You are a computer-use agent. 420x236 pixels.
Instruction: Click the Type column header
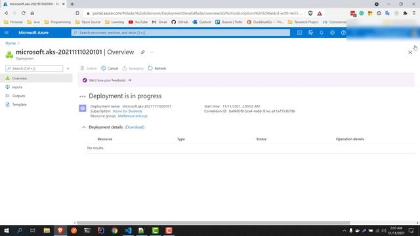(181, 139)
